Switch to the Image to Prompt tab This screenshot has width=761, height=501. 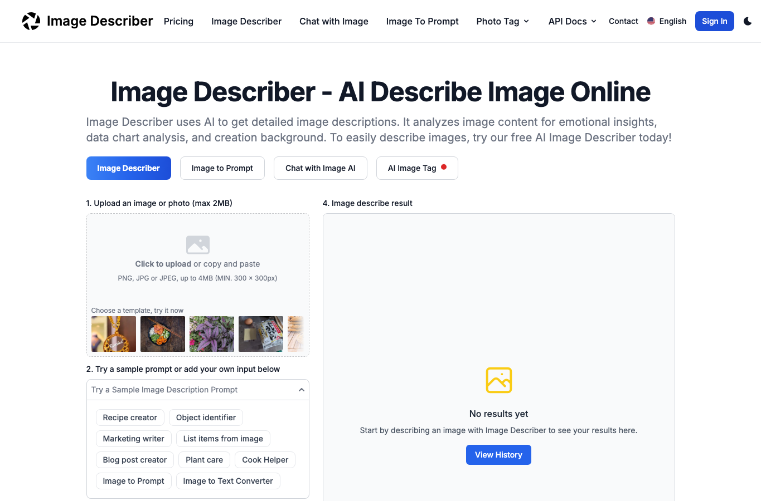coord(222,168)
